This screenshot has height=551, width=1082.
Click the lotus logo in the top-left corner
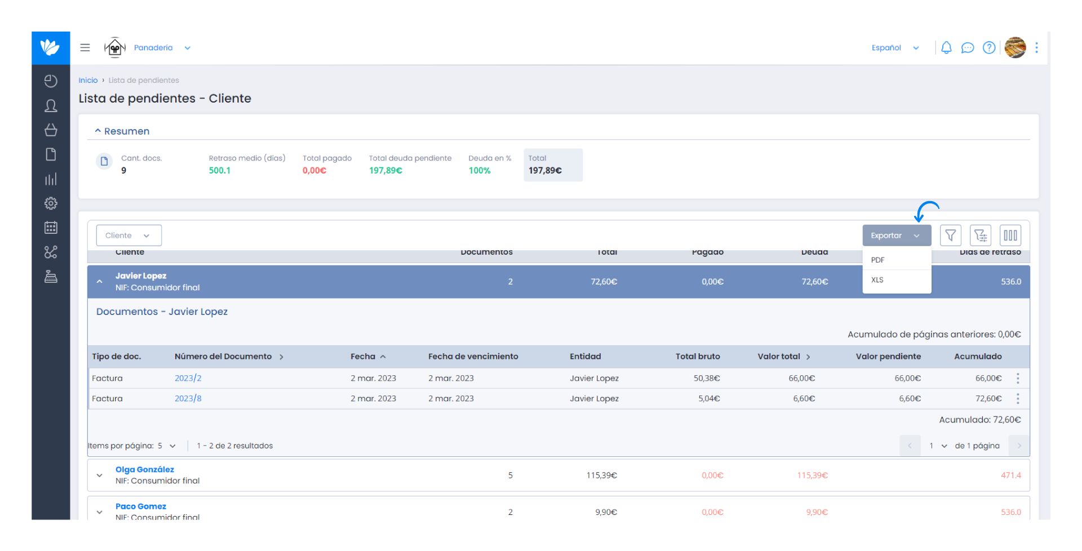point(51,48)
